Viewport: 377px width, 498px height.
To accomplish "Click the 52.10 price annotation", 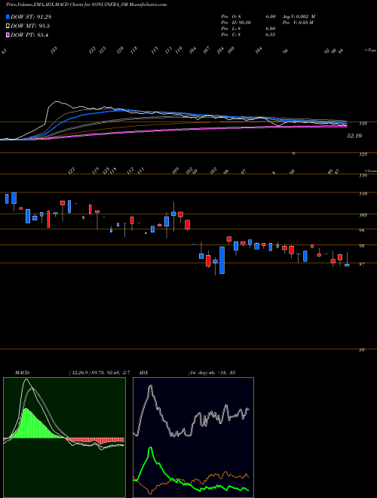I will (x=354, y=136).
